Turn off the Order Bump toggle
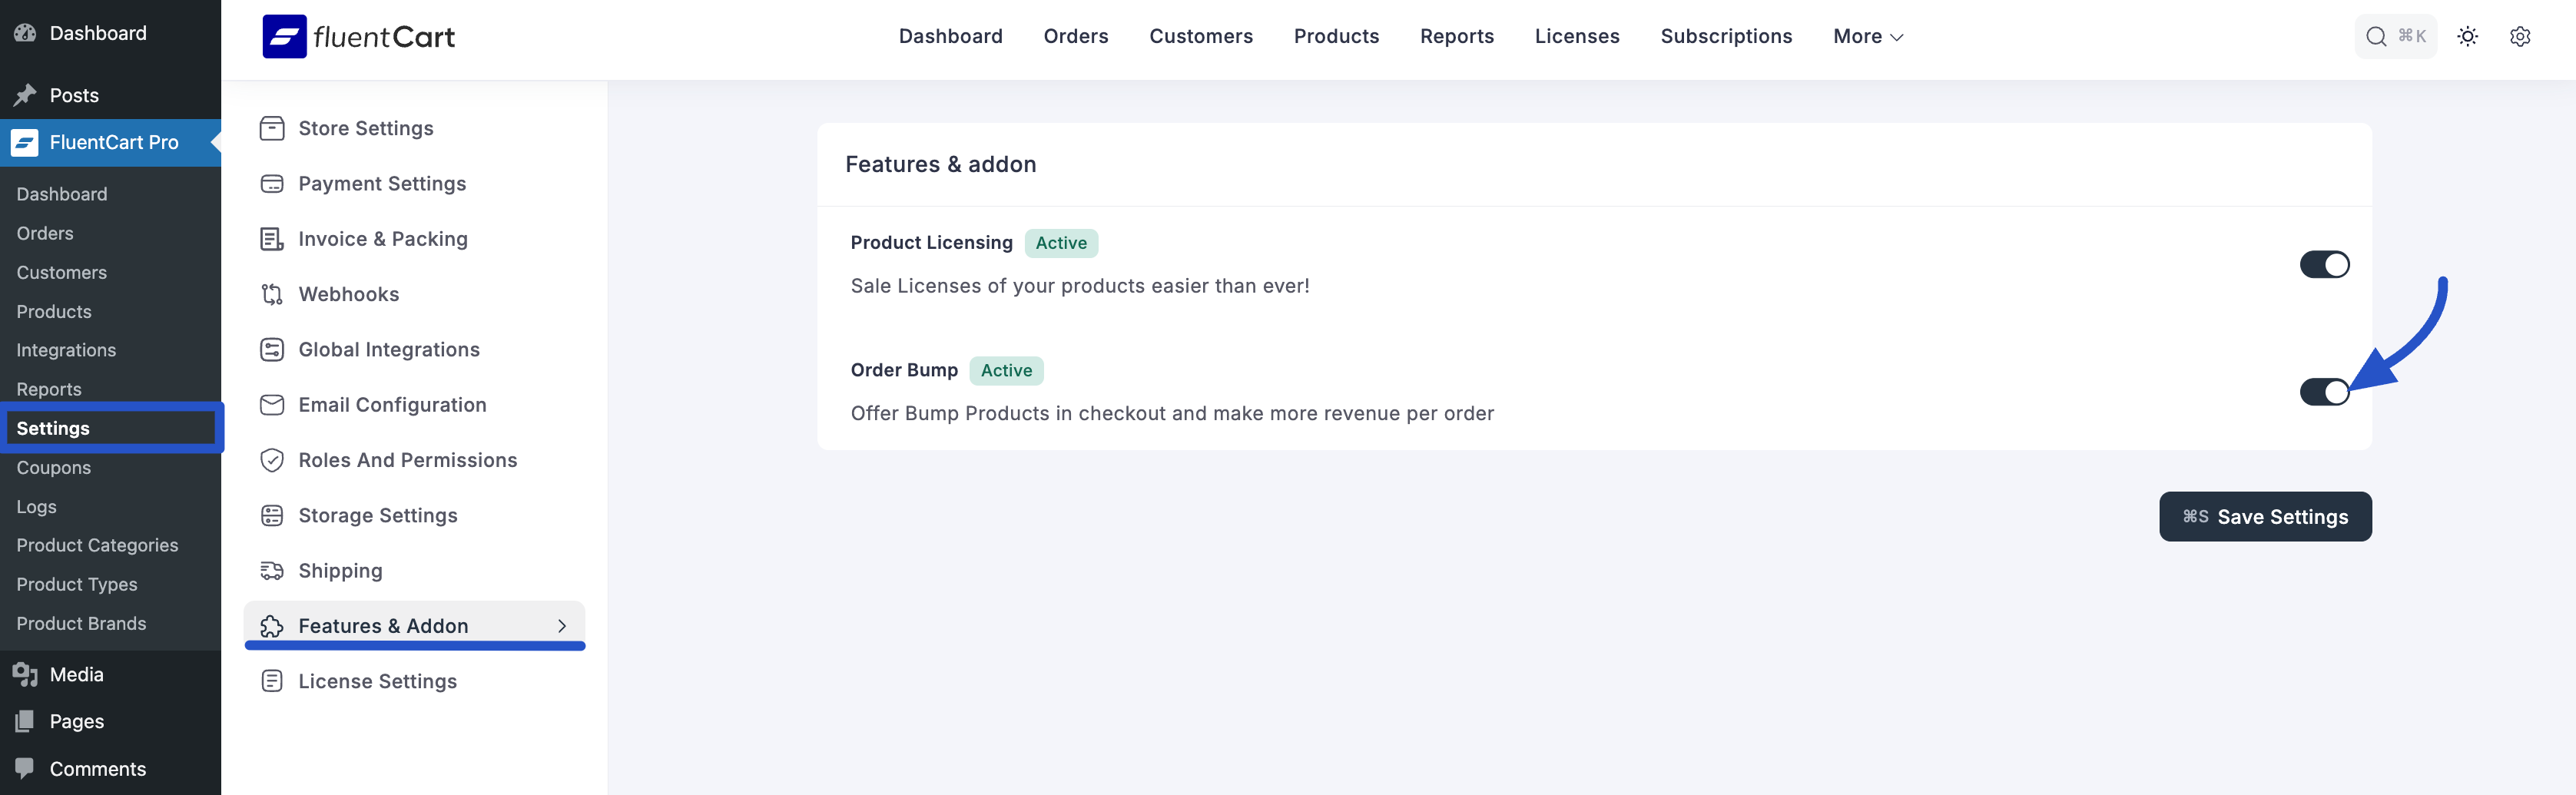This screenshot has width=2576, height=795. pos(2323,392)
